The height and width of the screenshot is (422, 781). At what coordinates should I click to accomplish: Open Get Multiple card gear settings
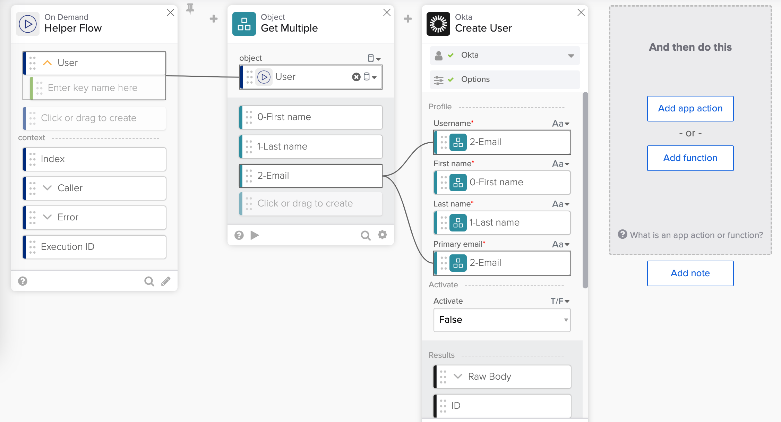tap(382, 235)
